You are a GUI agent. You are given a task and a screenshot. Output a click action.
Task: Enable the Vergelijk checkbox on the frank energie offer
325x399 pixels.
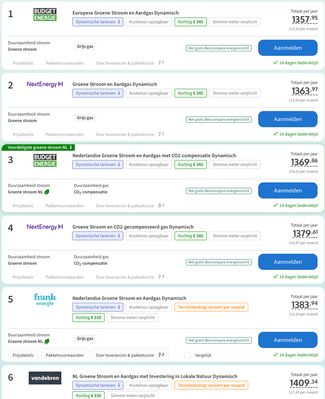pyautogui.click(x=187, y=355)
